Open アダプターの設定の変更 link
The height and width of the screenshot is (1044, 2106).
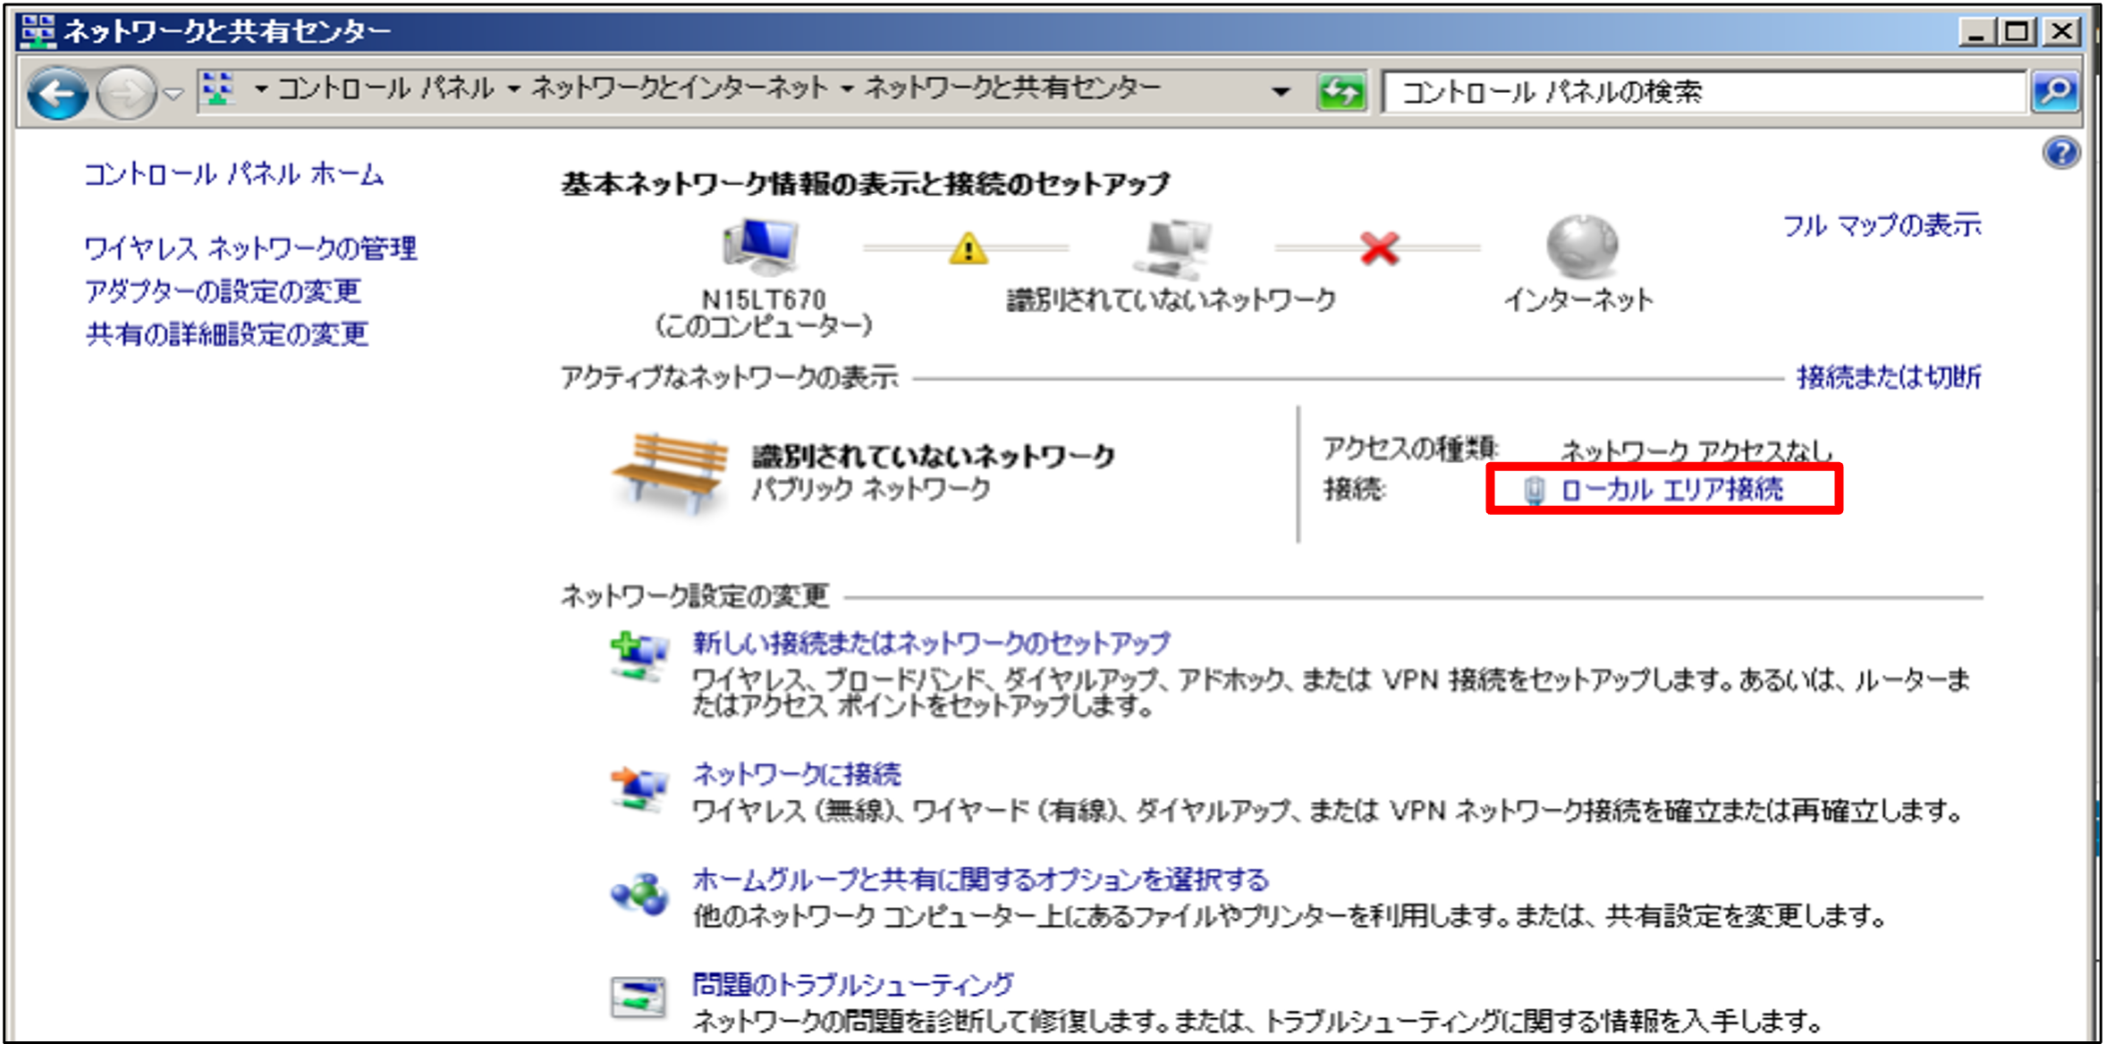(223, 291)
